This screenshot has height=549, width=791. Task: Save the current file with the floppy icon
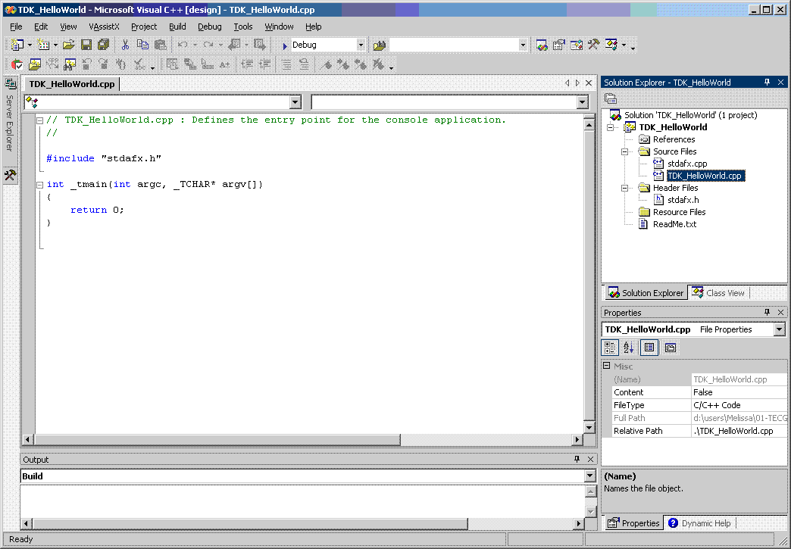point(86,45)
